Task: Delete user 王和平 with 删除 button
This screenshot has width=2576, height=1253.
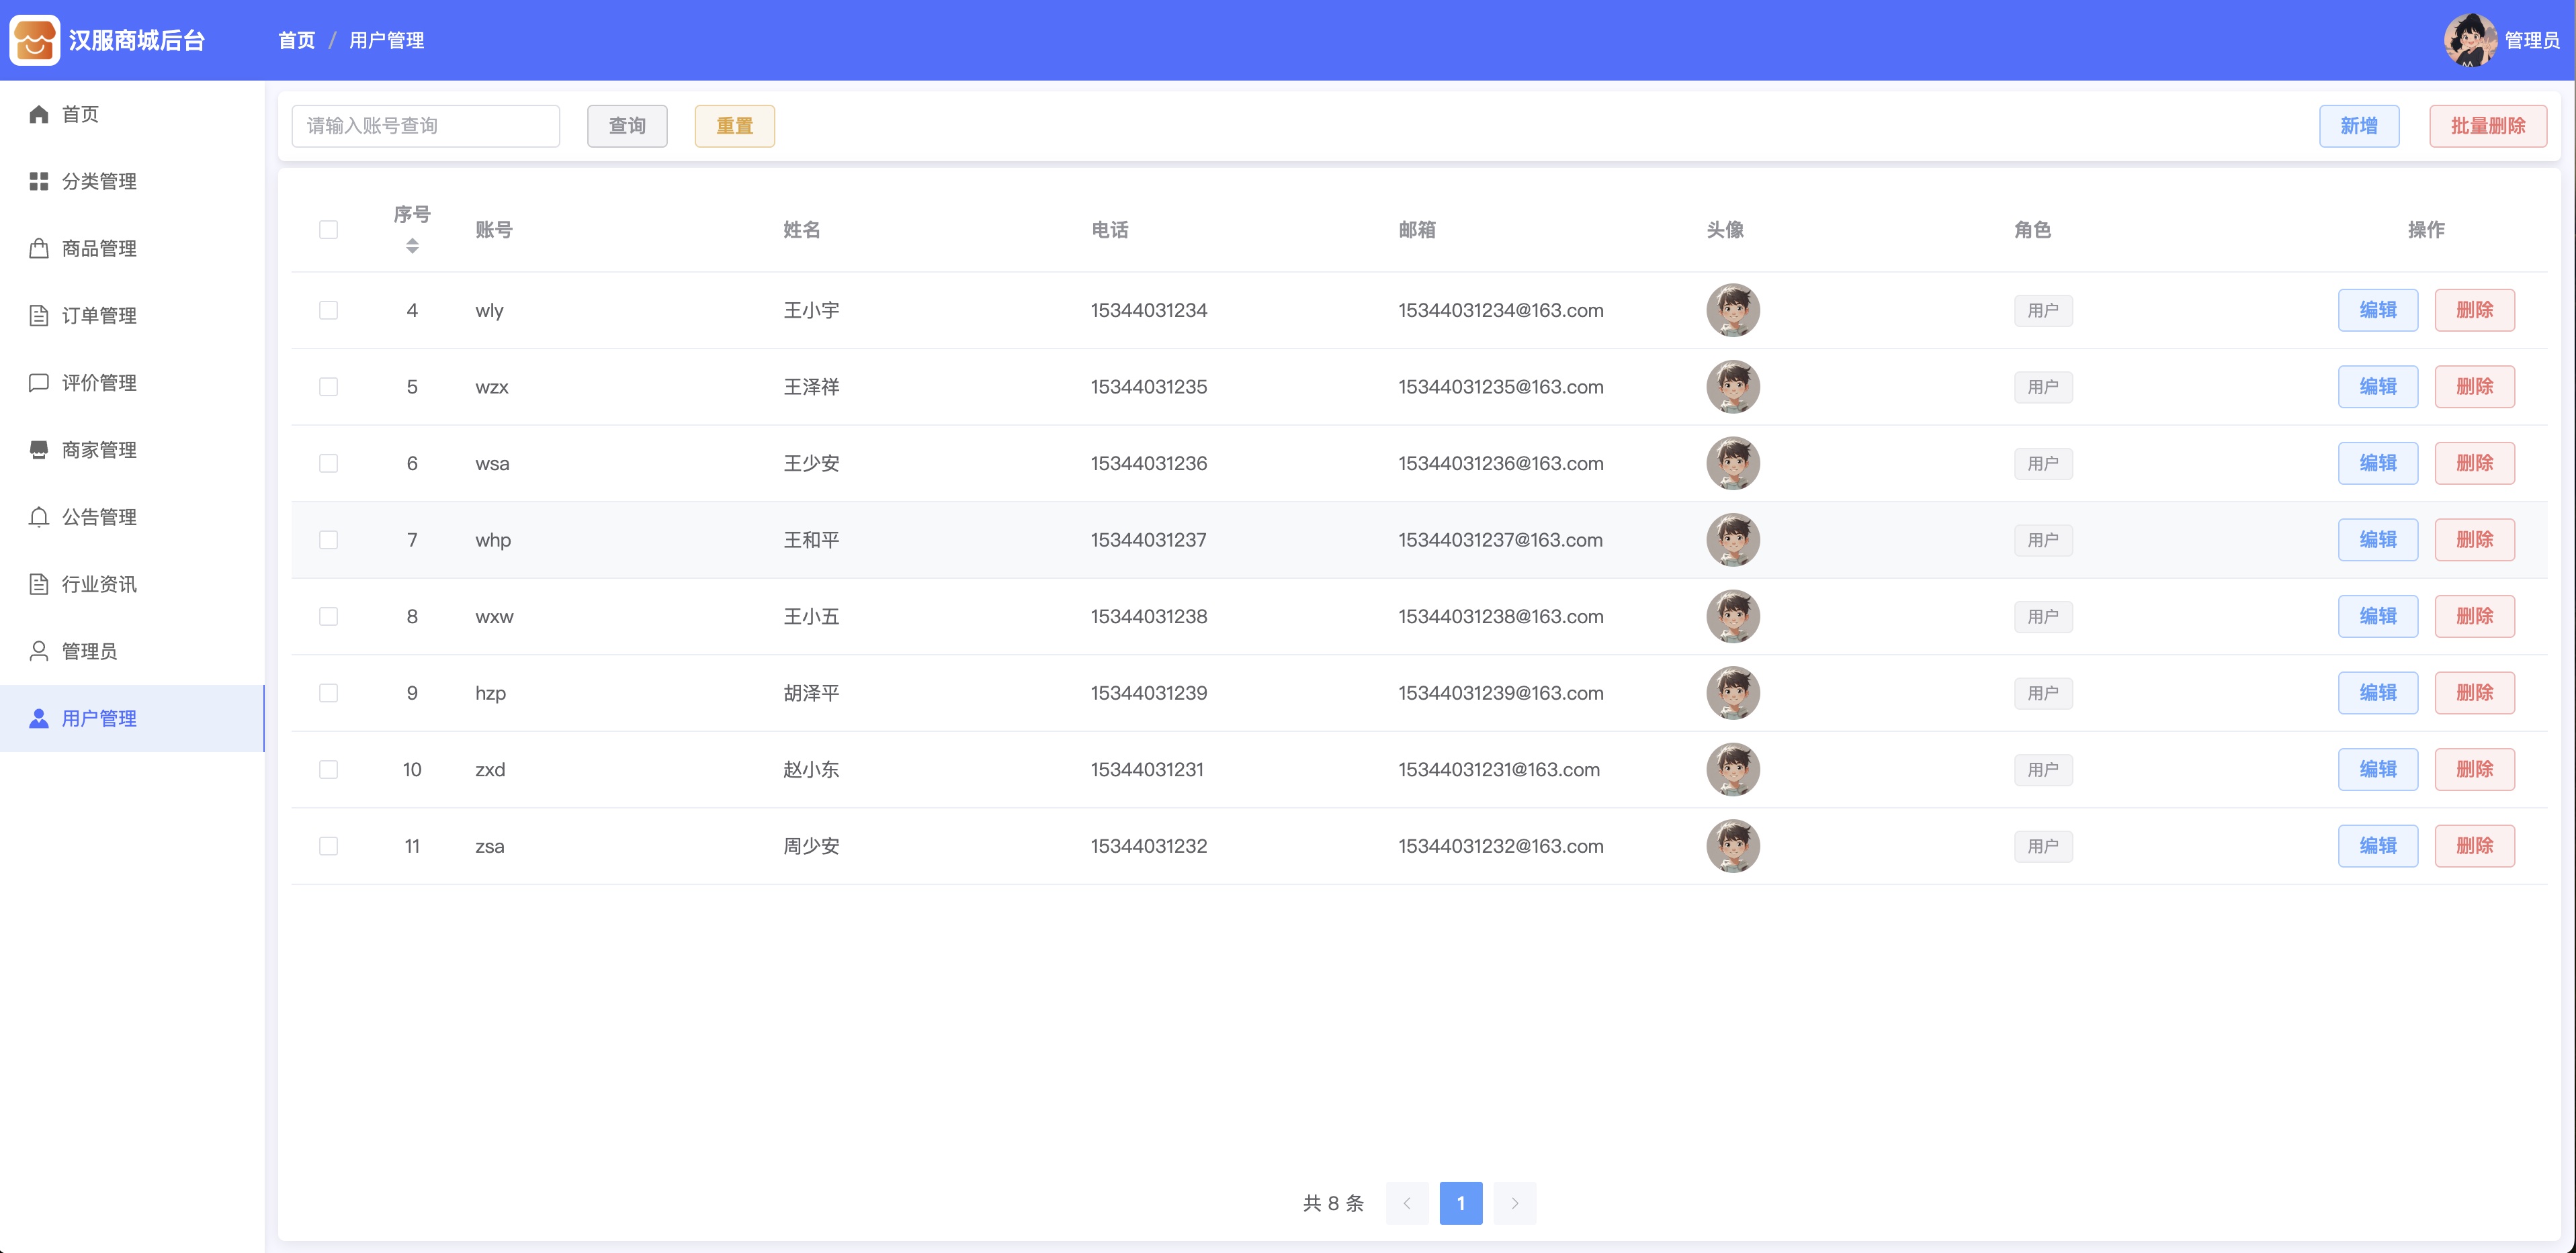Action: [2474, 540]
